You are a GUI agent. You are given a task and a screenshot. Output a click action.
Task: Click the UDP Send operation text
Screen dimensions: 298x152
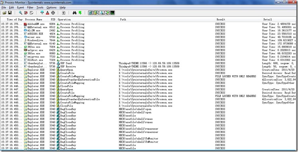click(66, 63)
